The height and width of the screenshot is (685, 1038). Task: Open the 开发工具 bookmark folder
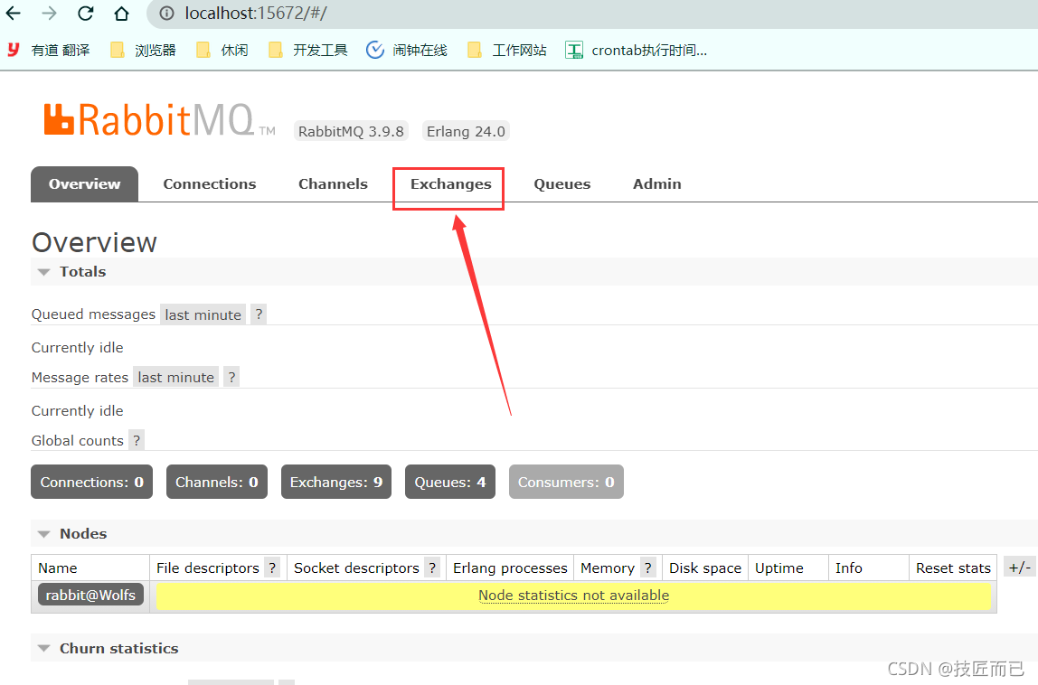[307, 50]
